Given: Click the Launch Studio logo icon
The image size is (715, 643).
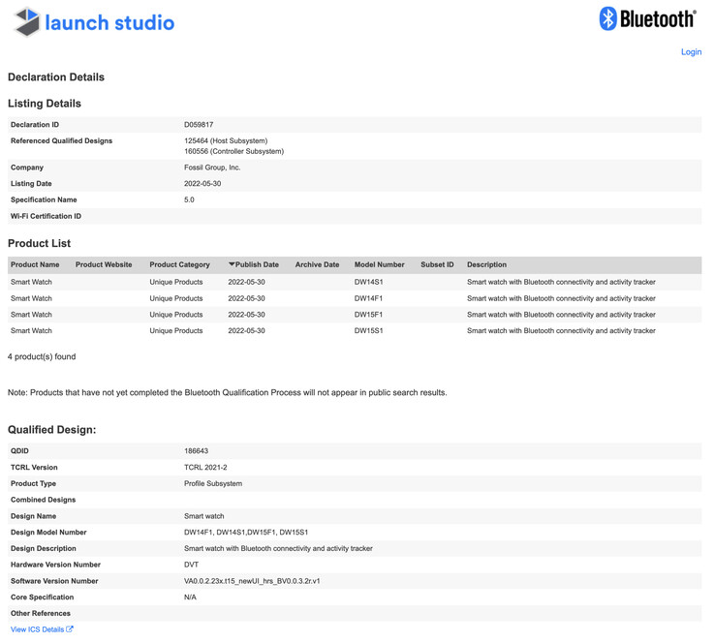Looking at the screenshot, I should pos(26,22).
